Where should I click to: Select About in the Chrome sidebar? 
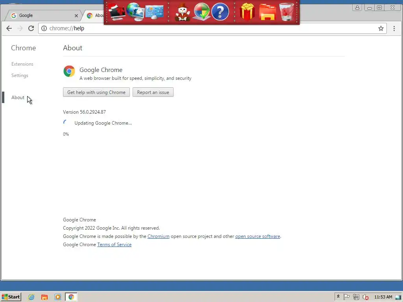point(18,98)
